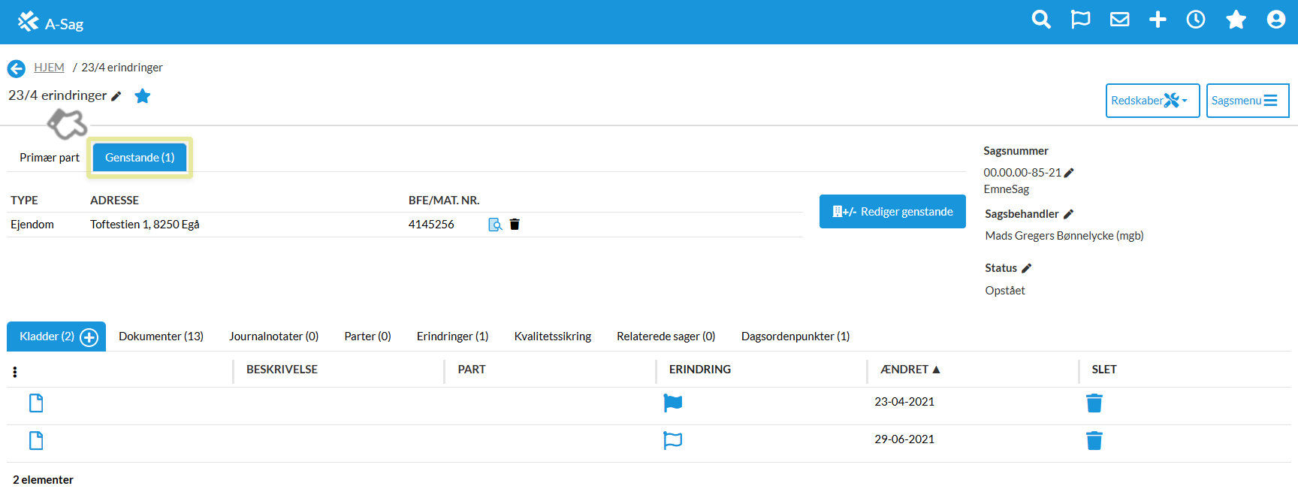Image resolution: width=1298 pixels, height=498 pixels.
Task: Open the search magnifier in top bar
Action: (1041, 20)
